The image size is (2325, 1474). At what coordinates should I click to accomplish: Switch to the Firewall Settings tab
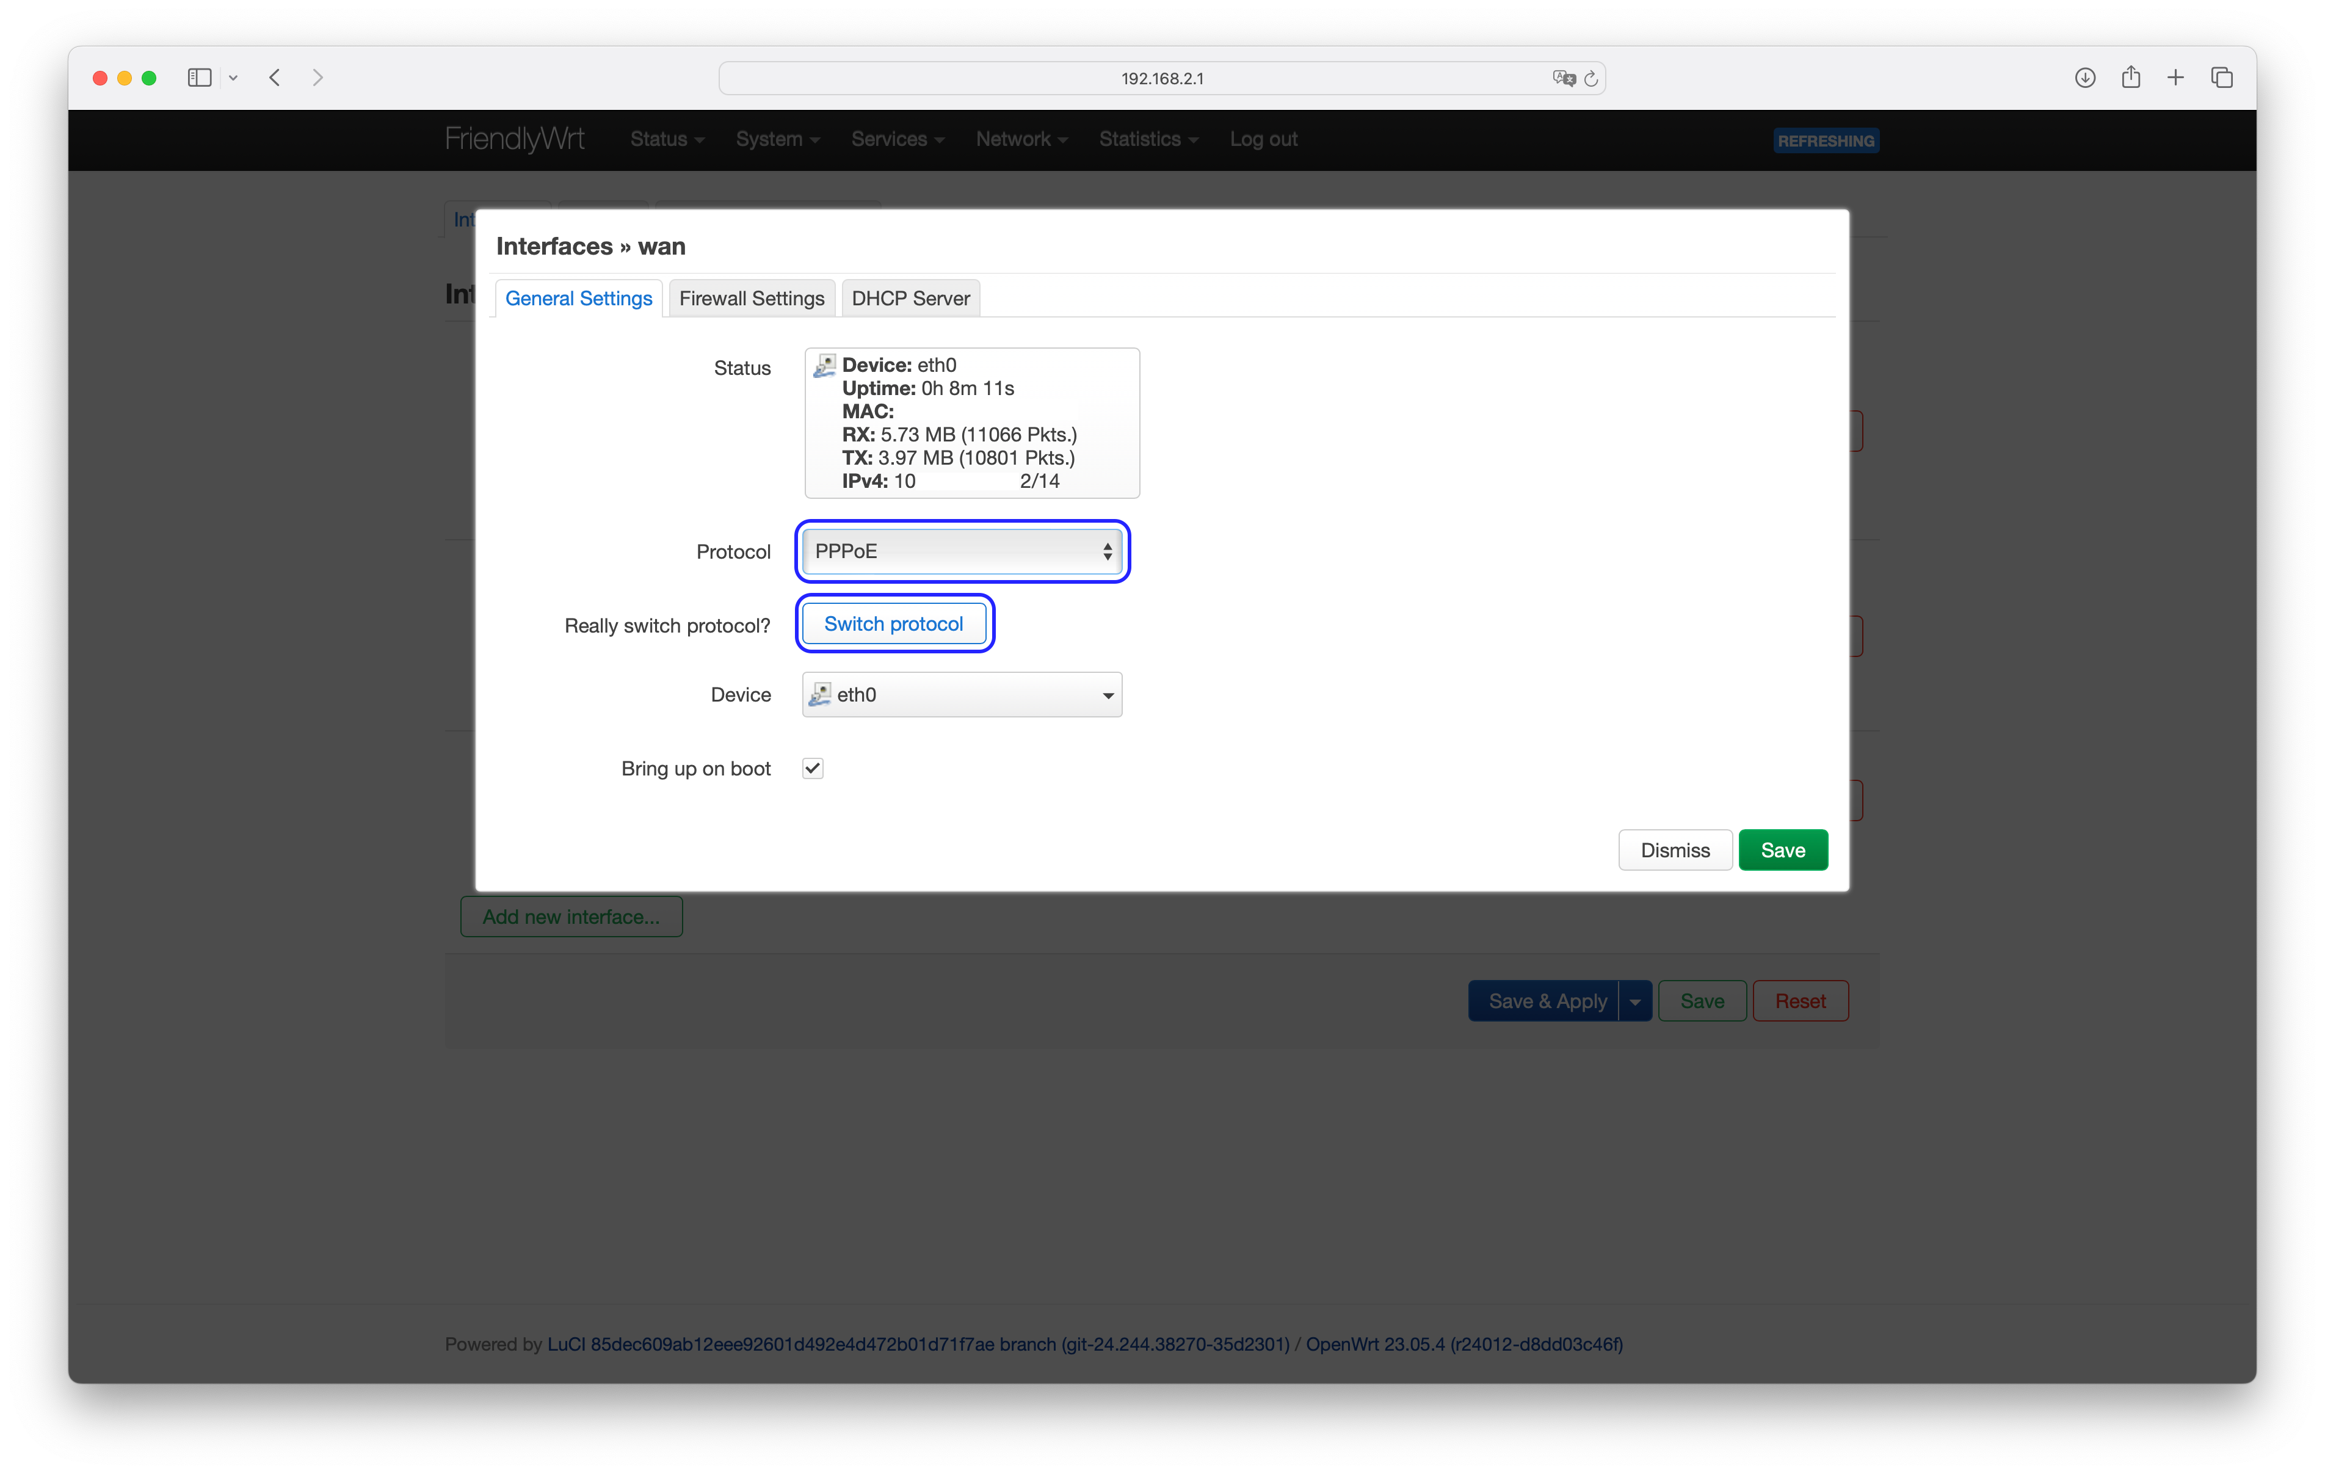751,299
